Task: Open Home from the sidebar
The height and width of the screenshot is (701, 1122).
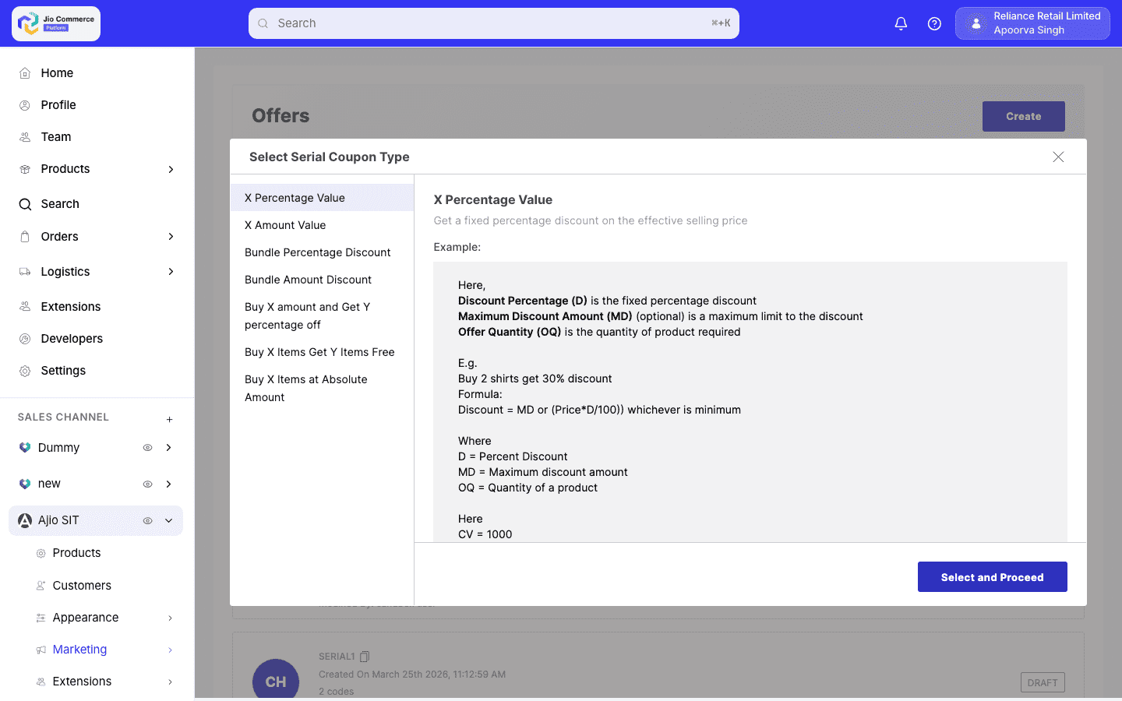Action: [57, 72]
